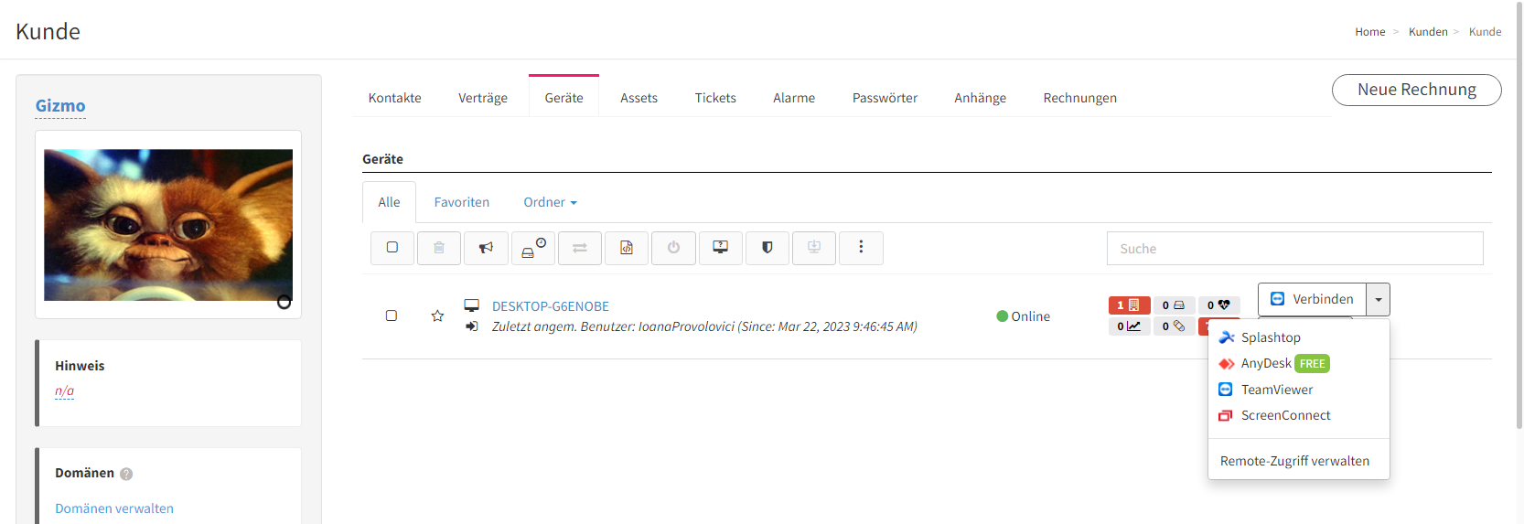1524x524 pixels.
Task: Go to Kunden in breadcrumb
Action: (x=1428, y=32)
